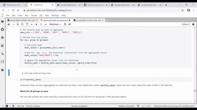Screen dimensions: 197x110
Task: Open the cell type Markdown dropdown
Action: point(55,24)
